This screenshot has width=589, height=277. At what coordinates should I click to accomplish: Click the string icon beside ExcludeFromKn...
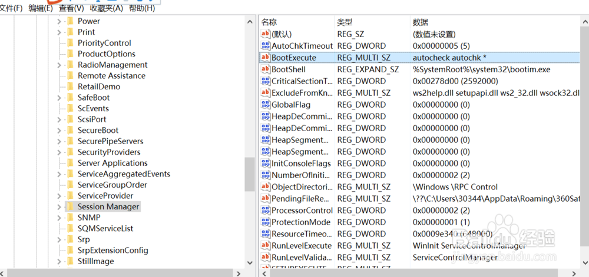pos(266,93)
